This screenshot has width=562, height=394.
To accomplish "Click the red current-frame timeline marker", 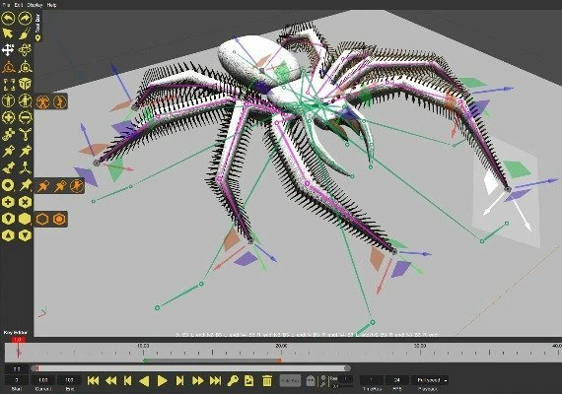I will coord(19,340).
